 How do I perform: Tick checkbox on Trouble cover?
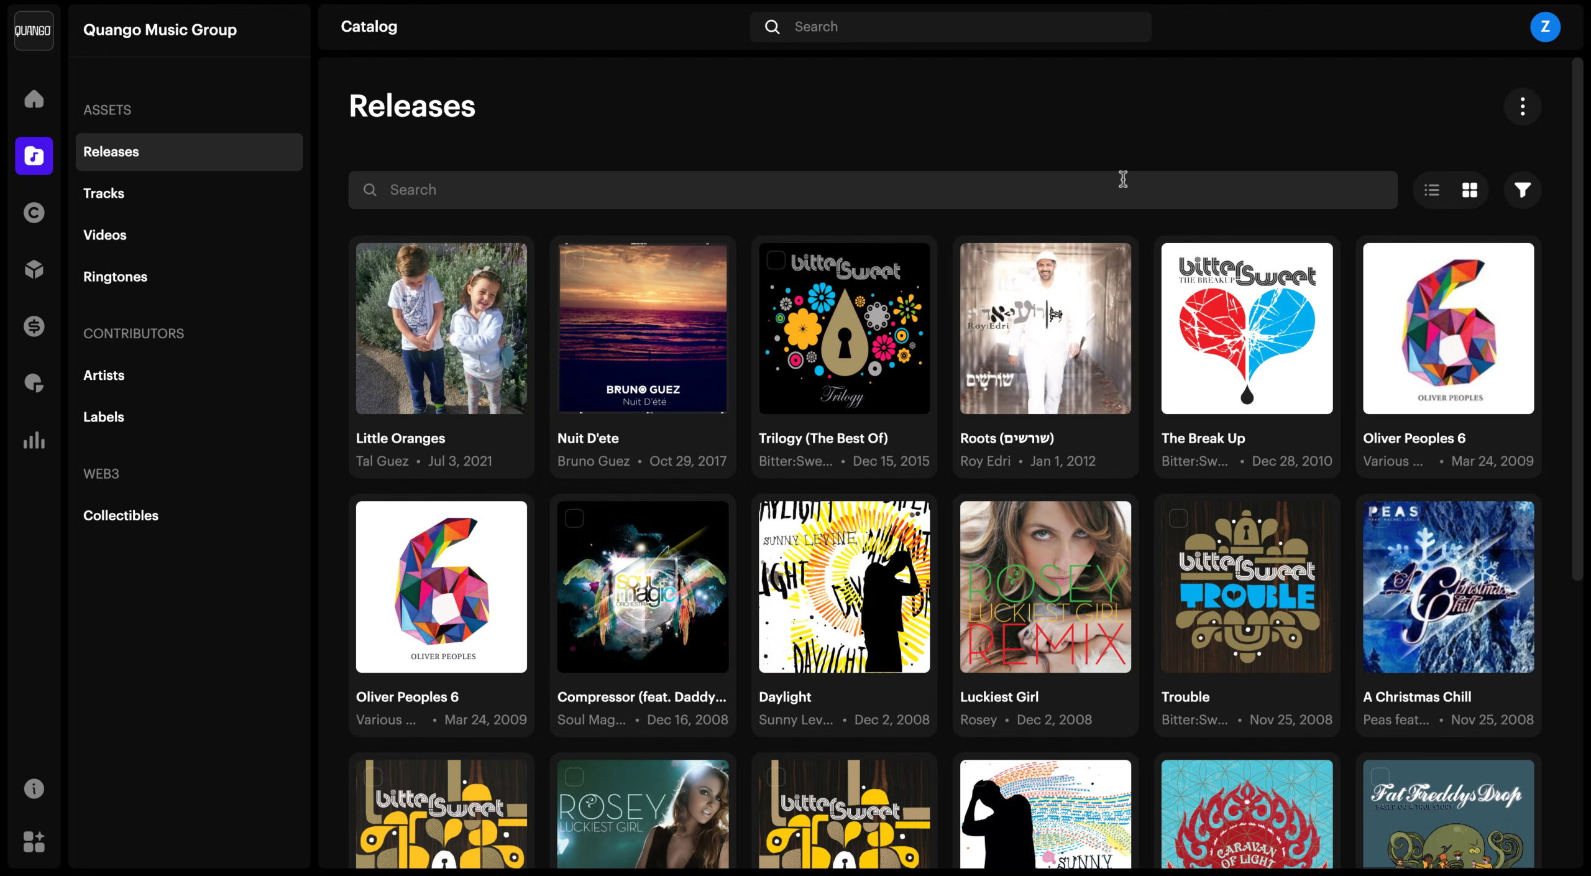point(1178,519)
